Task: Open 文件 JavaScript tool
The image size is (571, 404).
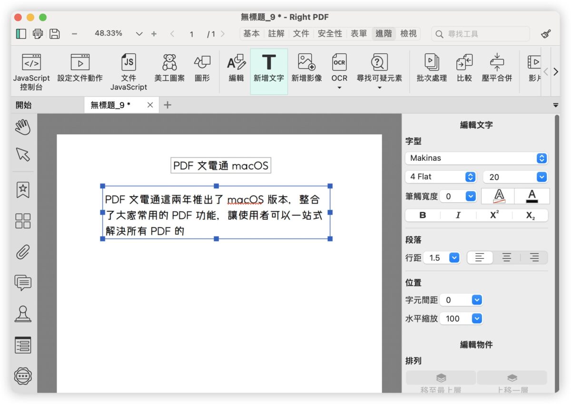Action: click(128, 71)
